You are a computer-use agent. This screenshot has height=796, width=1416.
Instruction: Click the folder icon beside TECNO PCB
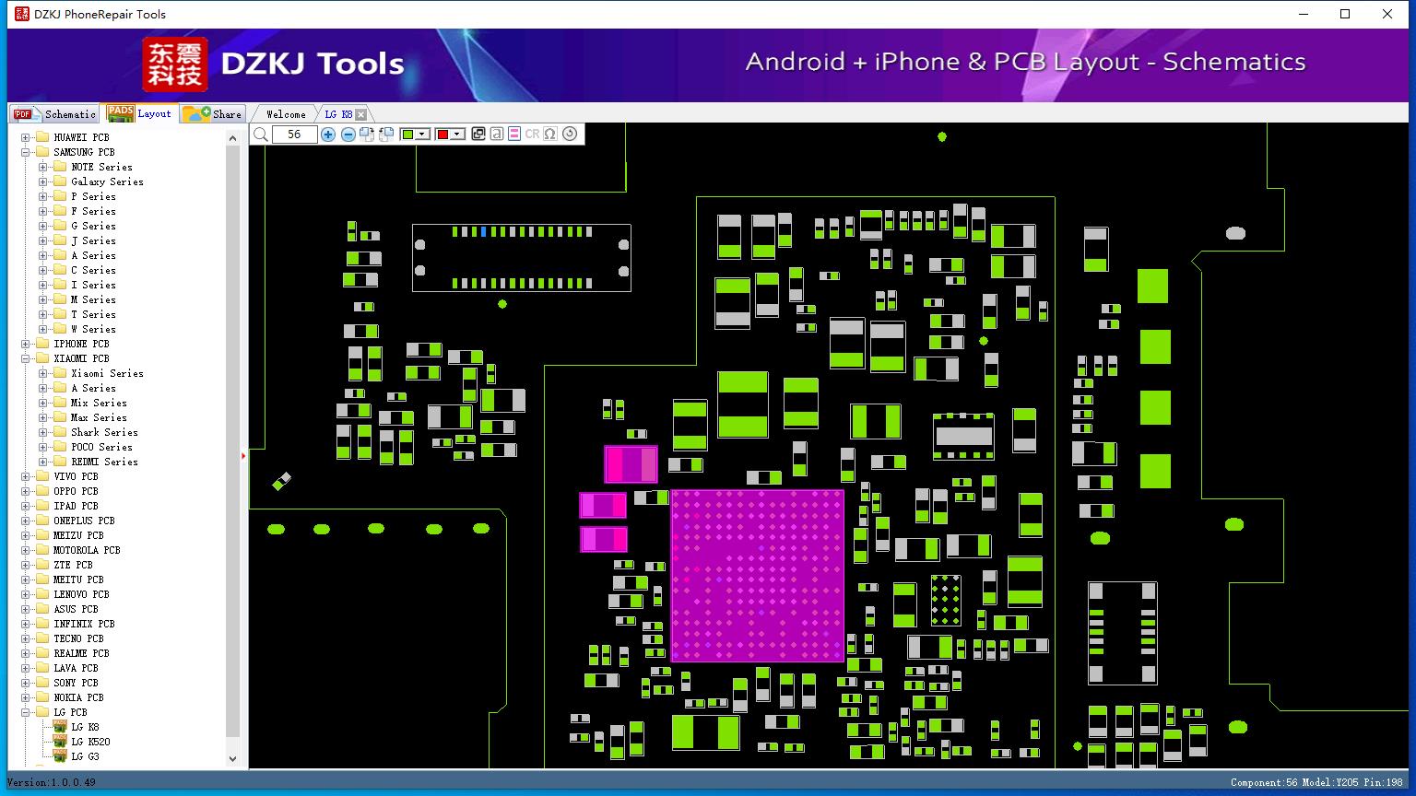(41, 638)
